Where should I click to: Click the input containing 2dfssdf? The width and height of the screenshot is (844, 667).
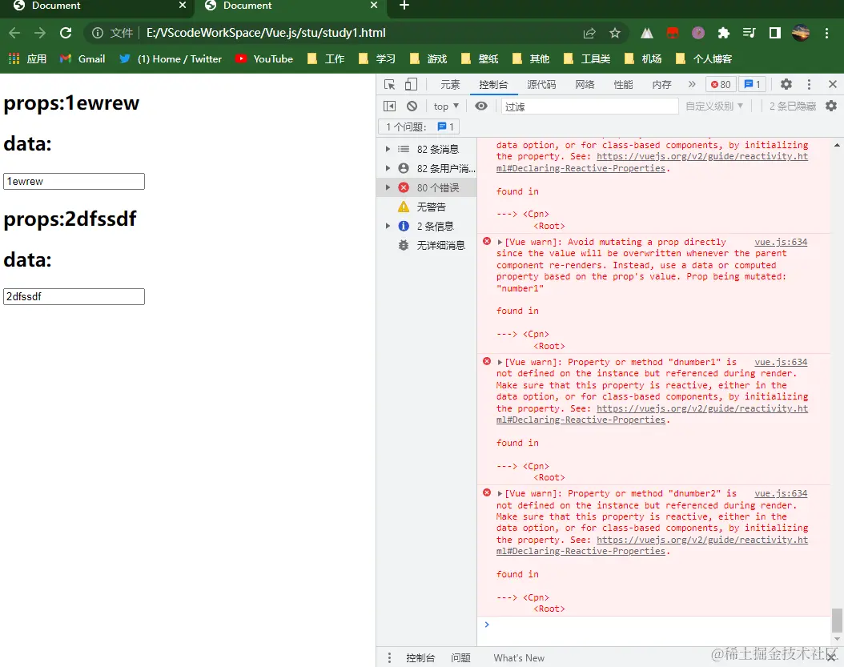click(74, 296)
